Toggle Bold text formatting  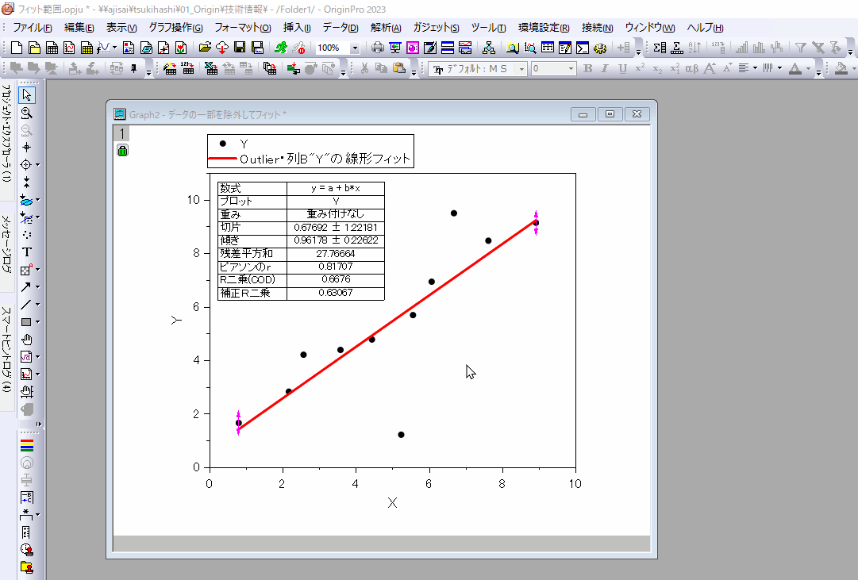coord(587,68)
